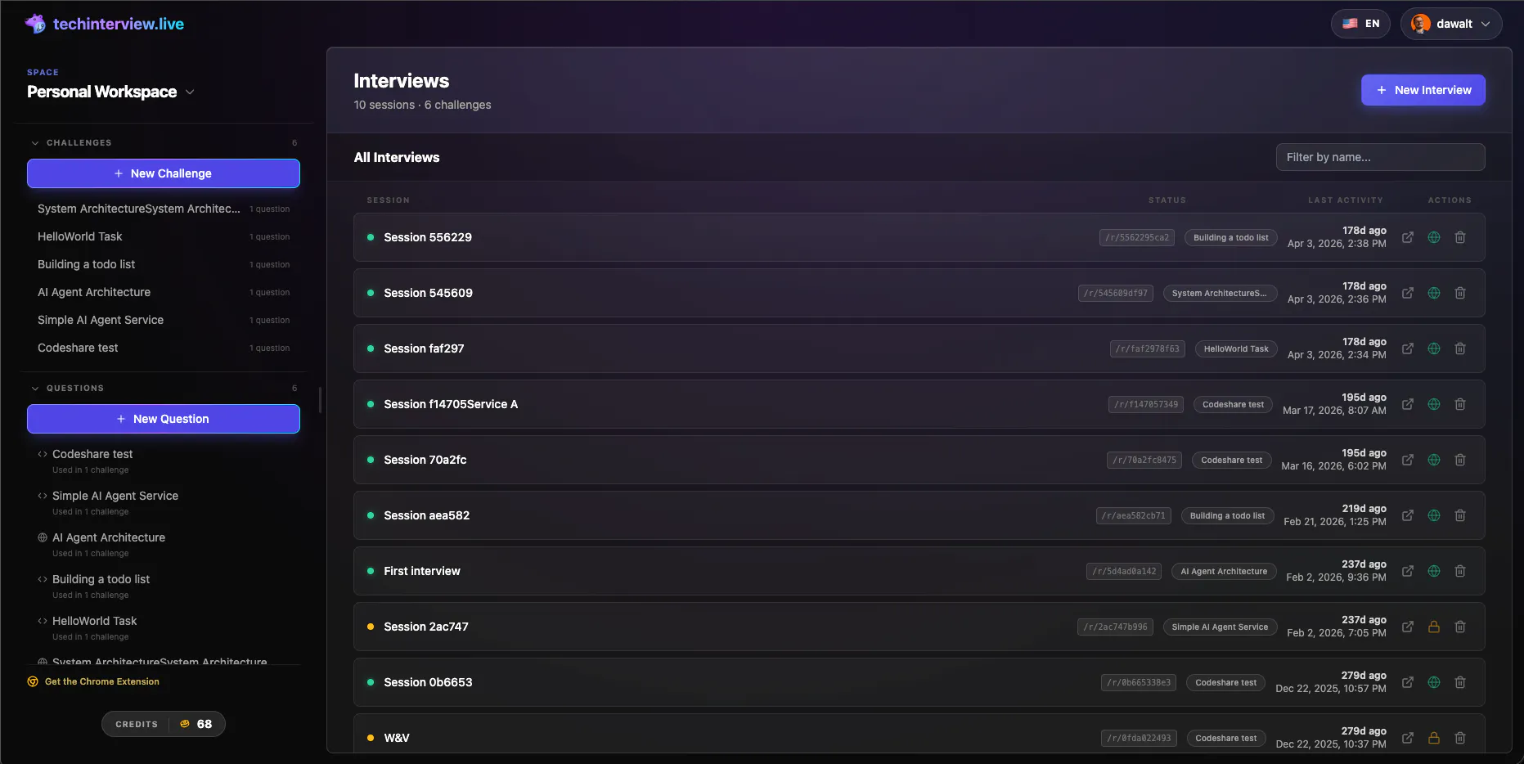Click the credits coin icon
The width and height of the screenshot is (1524, 764).
[x=185, y=724]
